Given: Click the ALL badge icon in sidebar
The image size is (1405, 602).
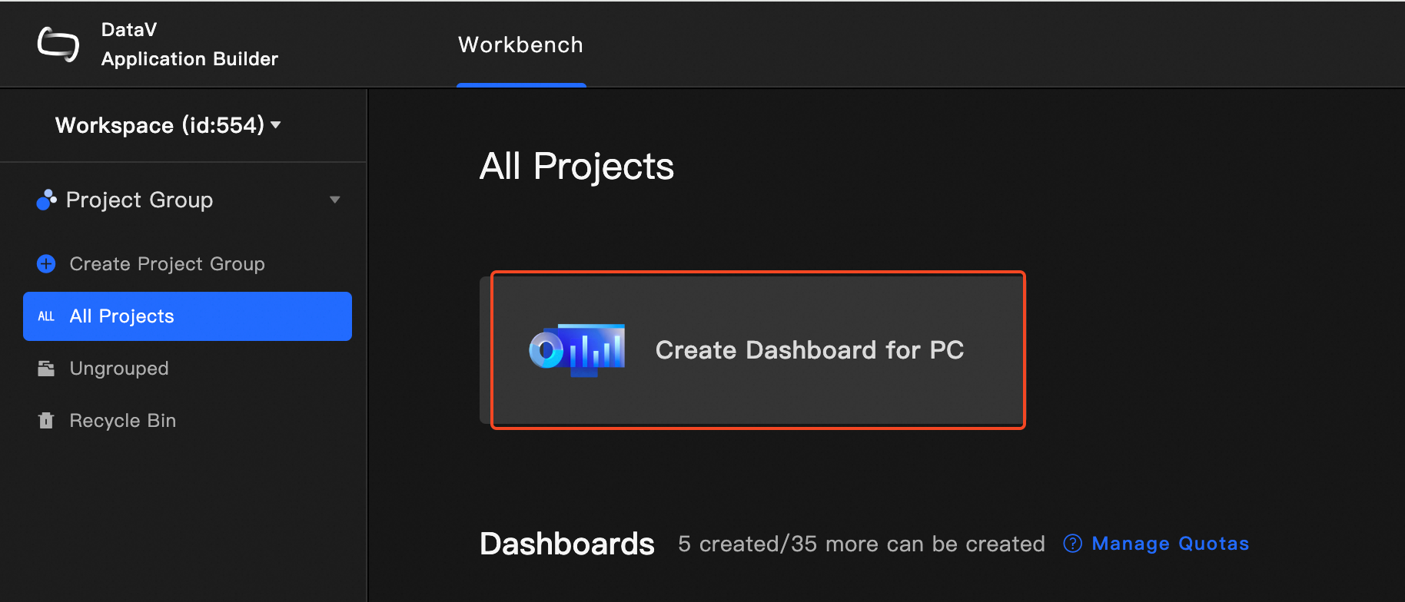Looking at the screenshot, I should click(46, 316).
